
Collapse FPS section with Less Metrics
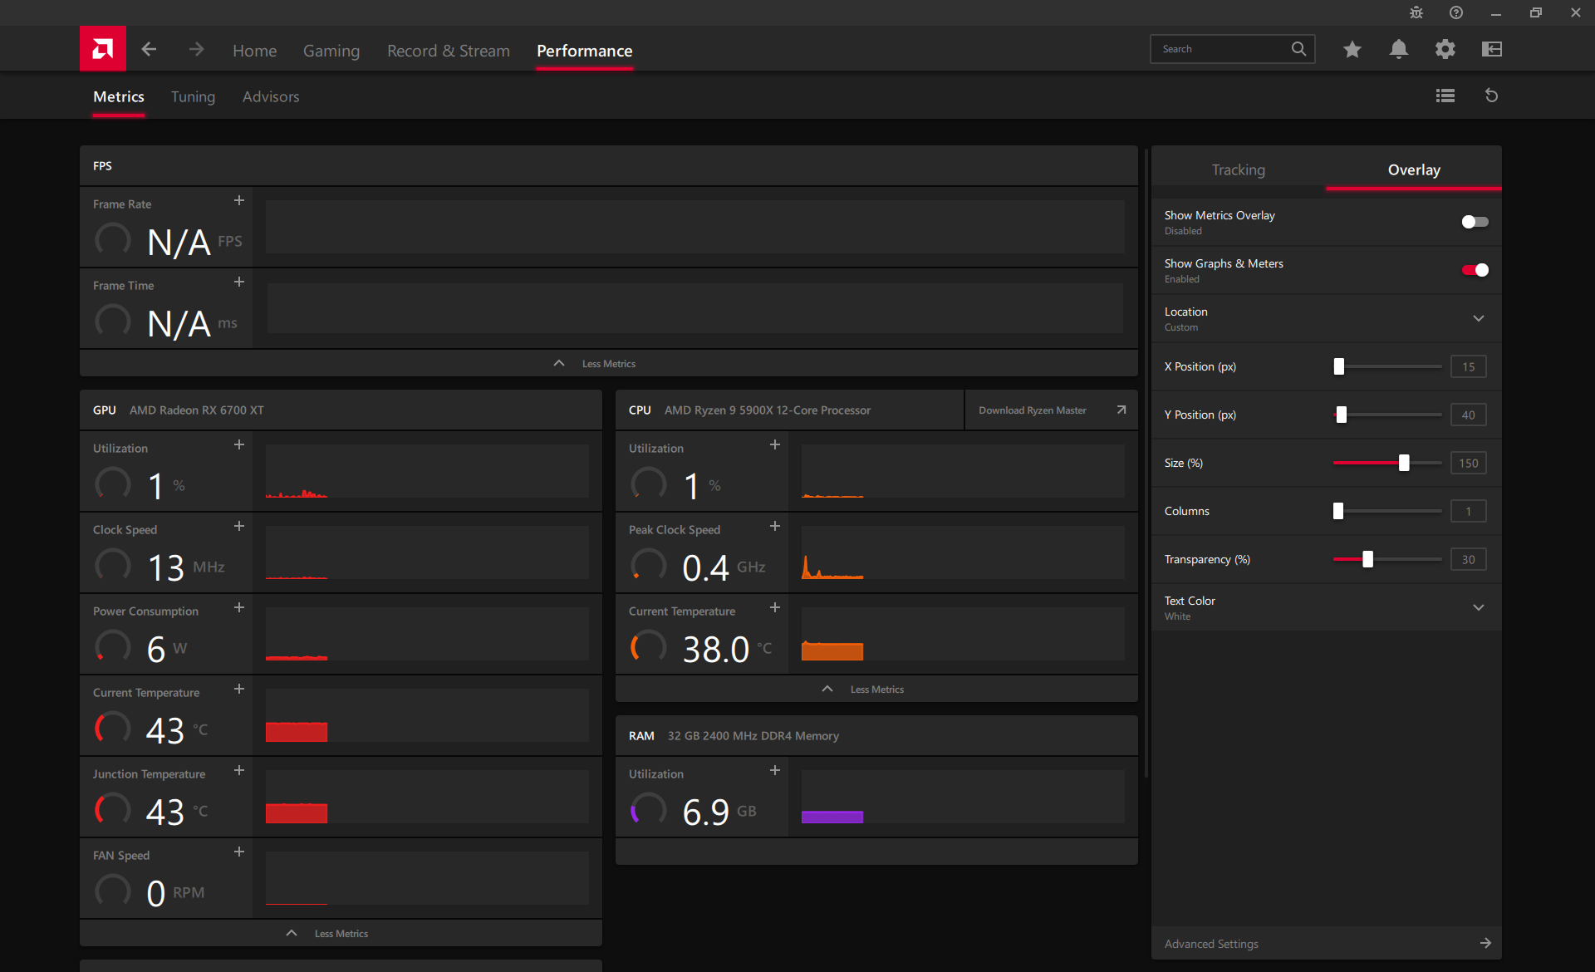pyautogui.click(x=608, y=364)
